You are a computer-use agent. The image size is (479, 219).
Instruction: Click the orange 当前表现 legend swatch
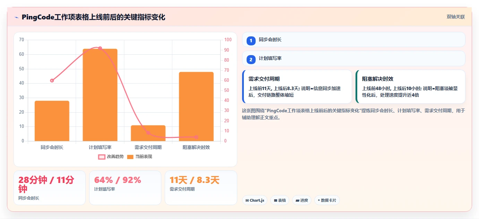pyautogui.click(x=130, y=157)
